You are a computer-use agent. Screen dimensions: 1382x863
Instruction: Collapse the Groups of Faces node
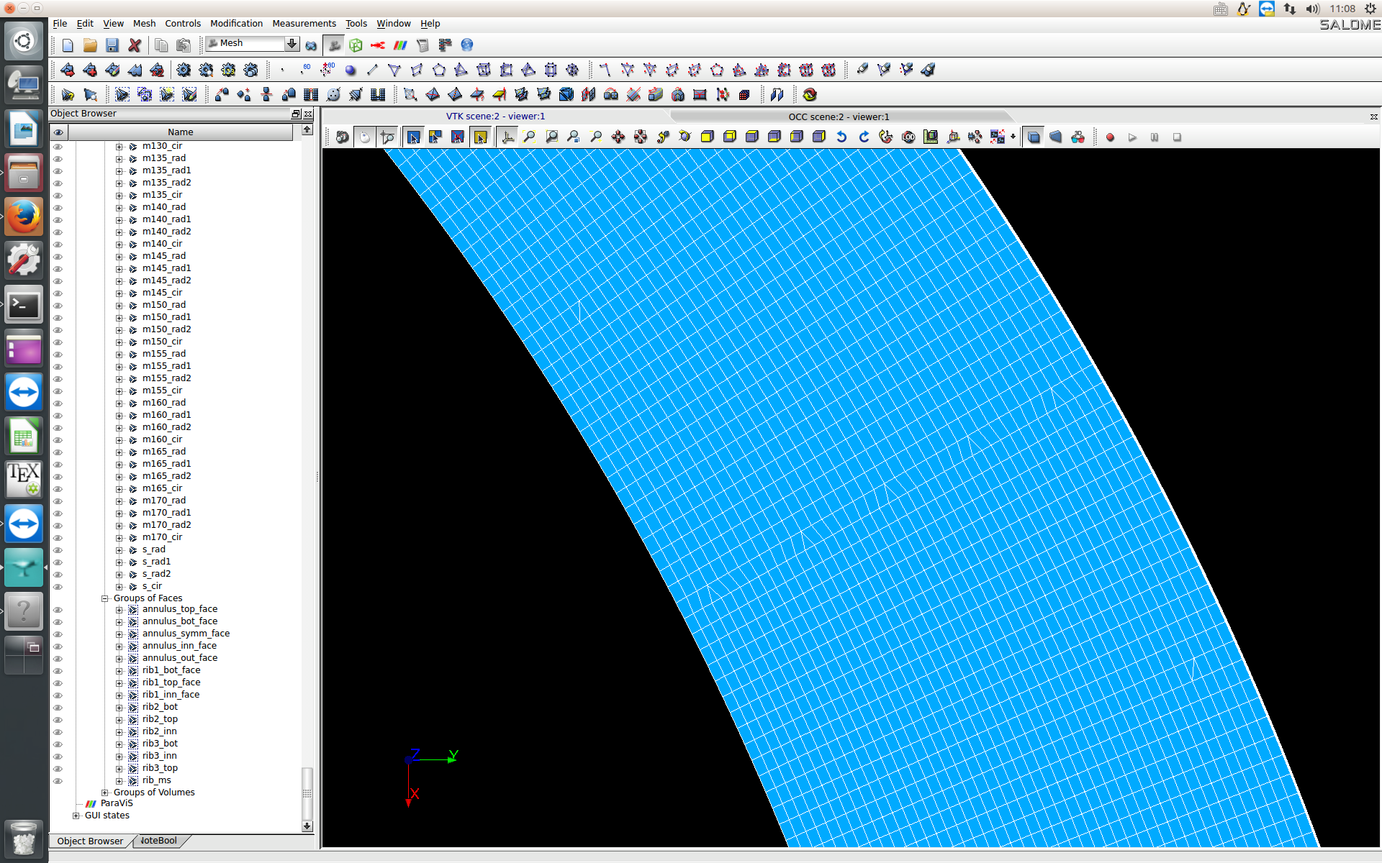click(105, 598)
